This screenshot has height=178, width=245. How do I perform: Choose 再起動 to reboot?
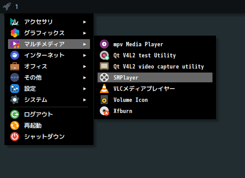[49, 125]
